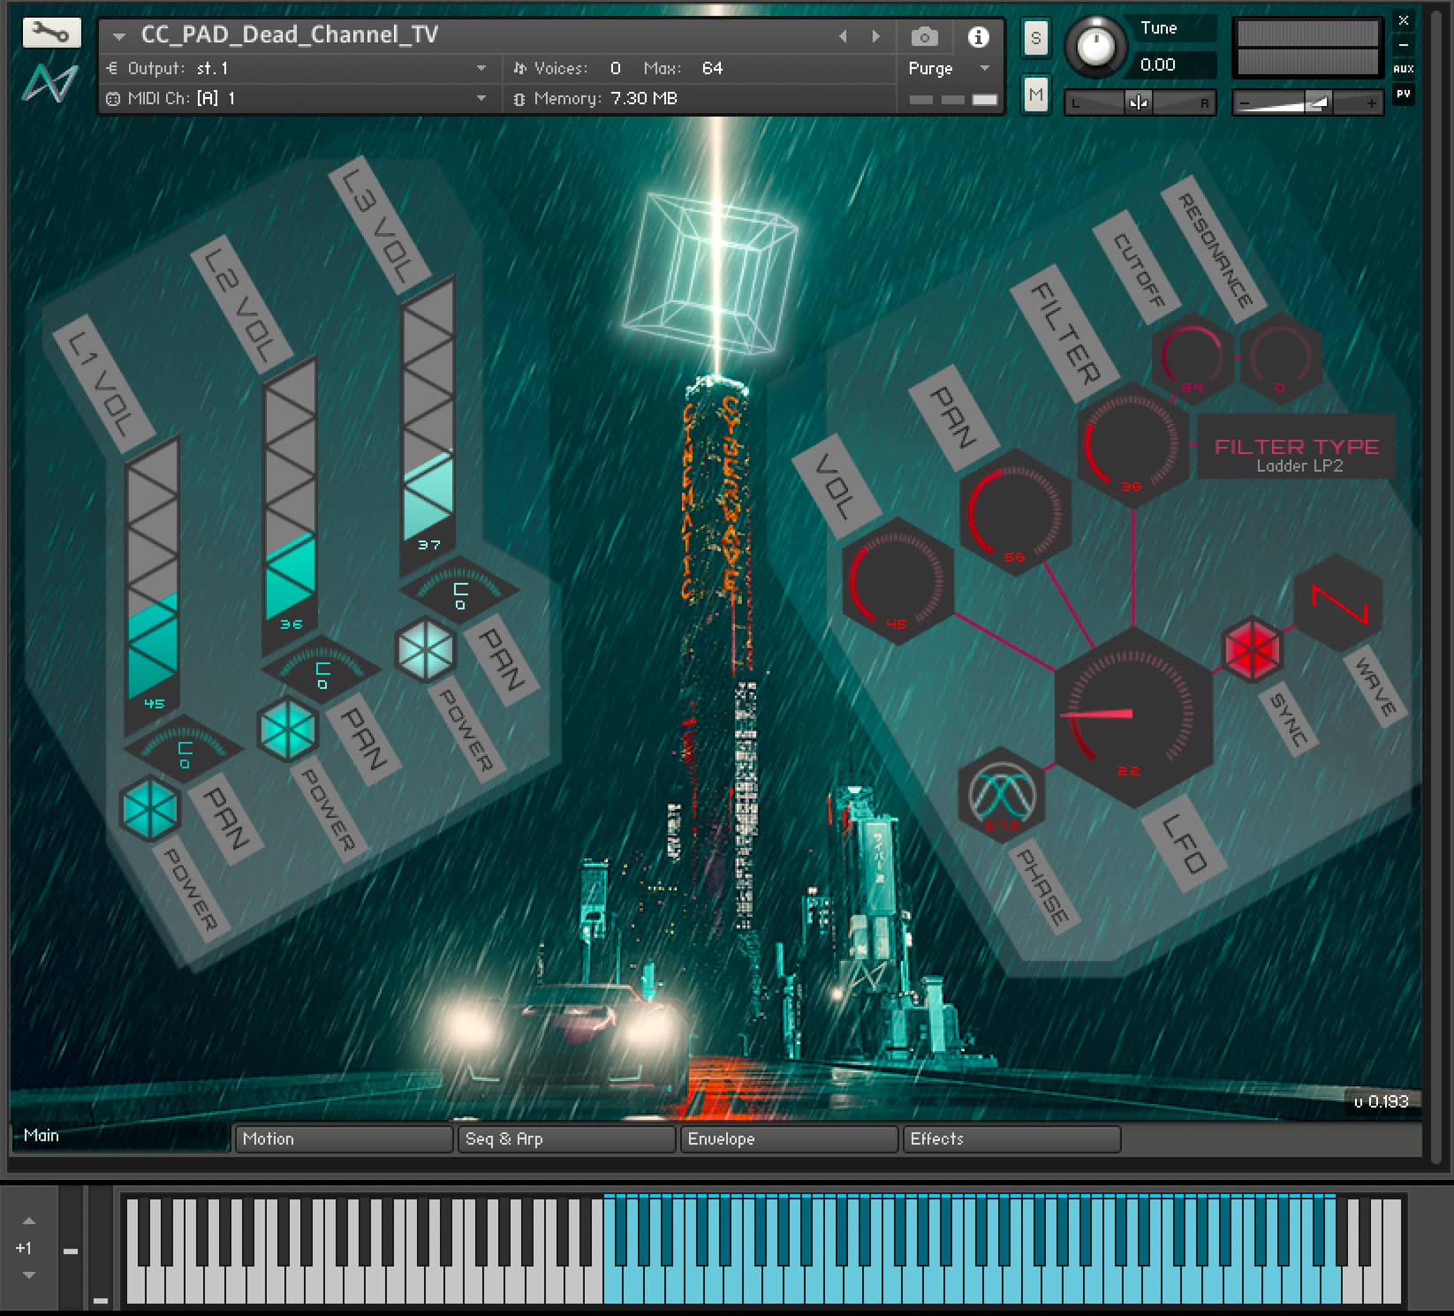Click the memory chip icon
This screenshot has width=1454, height=1316.
519,99
